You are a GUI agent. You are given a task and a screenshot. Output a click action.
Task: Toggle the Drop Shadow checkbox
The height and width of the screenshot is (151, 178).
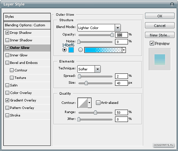[7, 33]
